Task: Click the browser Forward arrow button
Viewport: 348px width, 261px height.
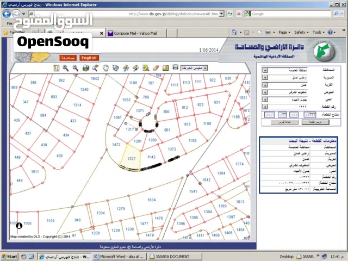Action: 16,14
